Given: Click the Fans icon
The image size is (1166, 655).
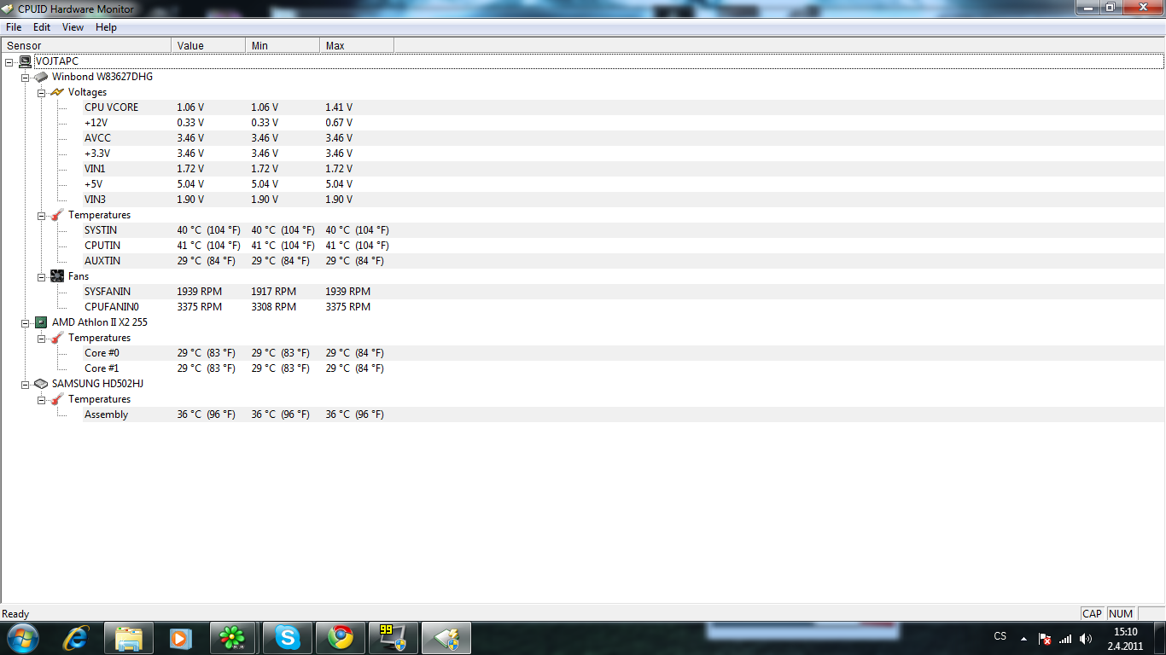Looking at the screenshot, I should point(57,276).
